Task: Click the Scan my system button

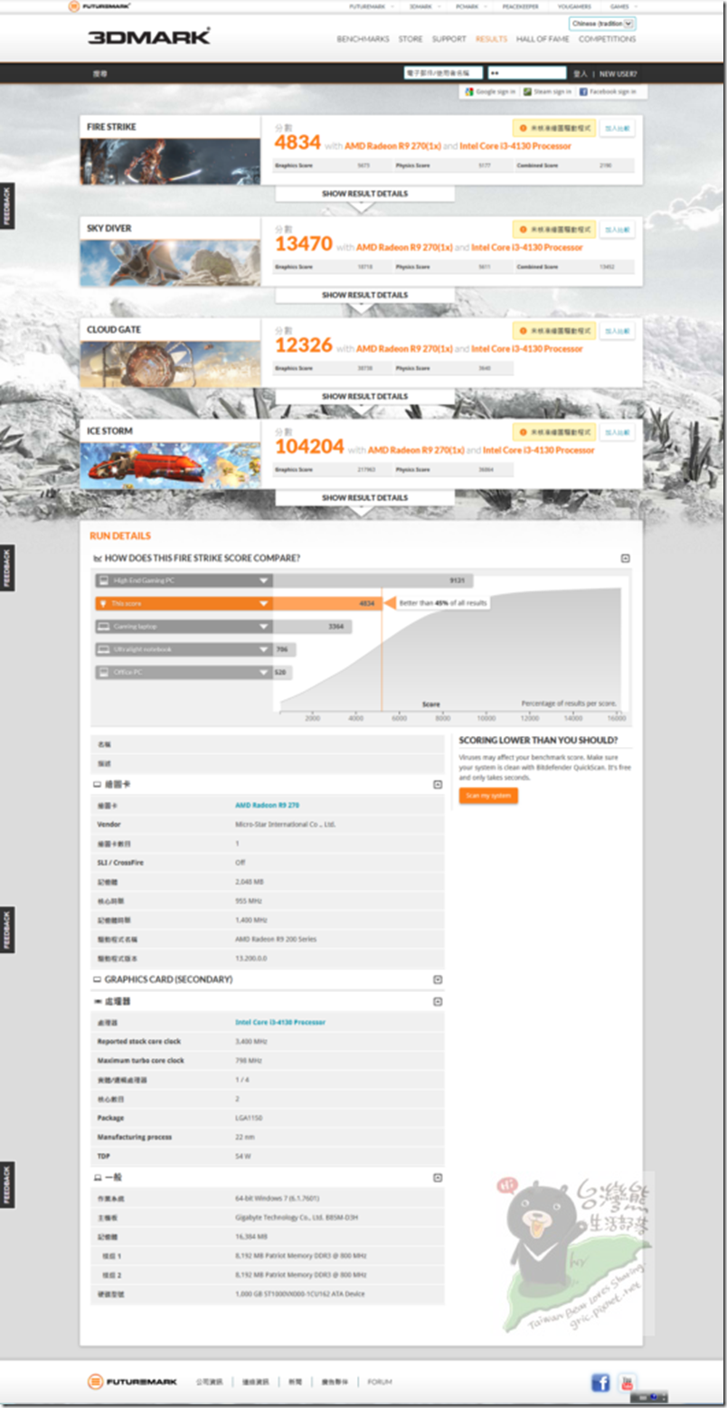Action: coord(488,796)
